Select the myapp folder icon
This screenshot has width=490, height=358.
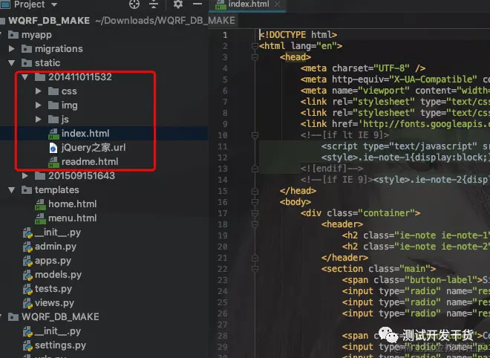13,35
